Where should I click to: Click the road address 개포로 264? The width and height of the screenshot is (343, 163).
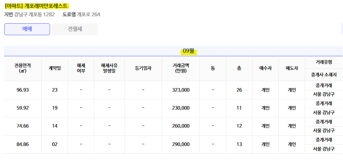click(x=88, y=15)
